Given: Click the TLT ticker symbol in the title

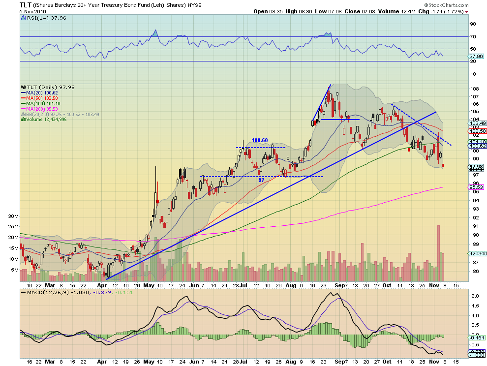Looking at the screenshot, I should (26, 4).
